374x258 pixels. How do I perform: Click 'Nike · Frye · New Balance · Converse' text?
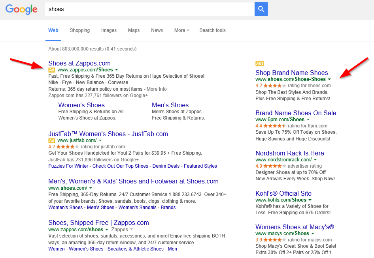pyautogui.click(x=88, y=82)
